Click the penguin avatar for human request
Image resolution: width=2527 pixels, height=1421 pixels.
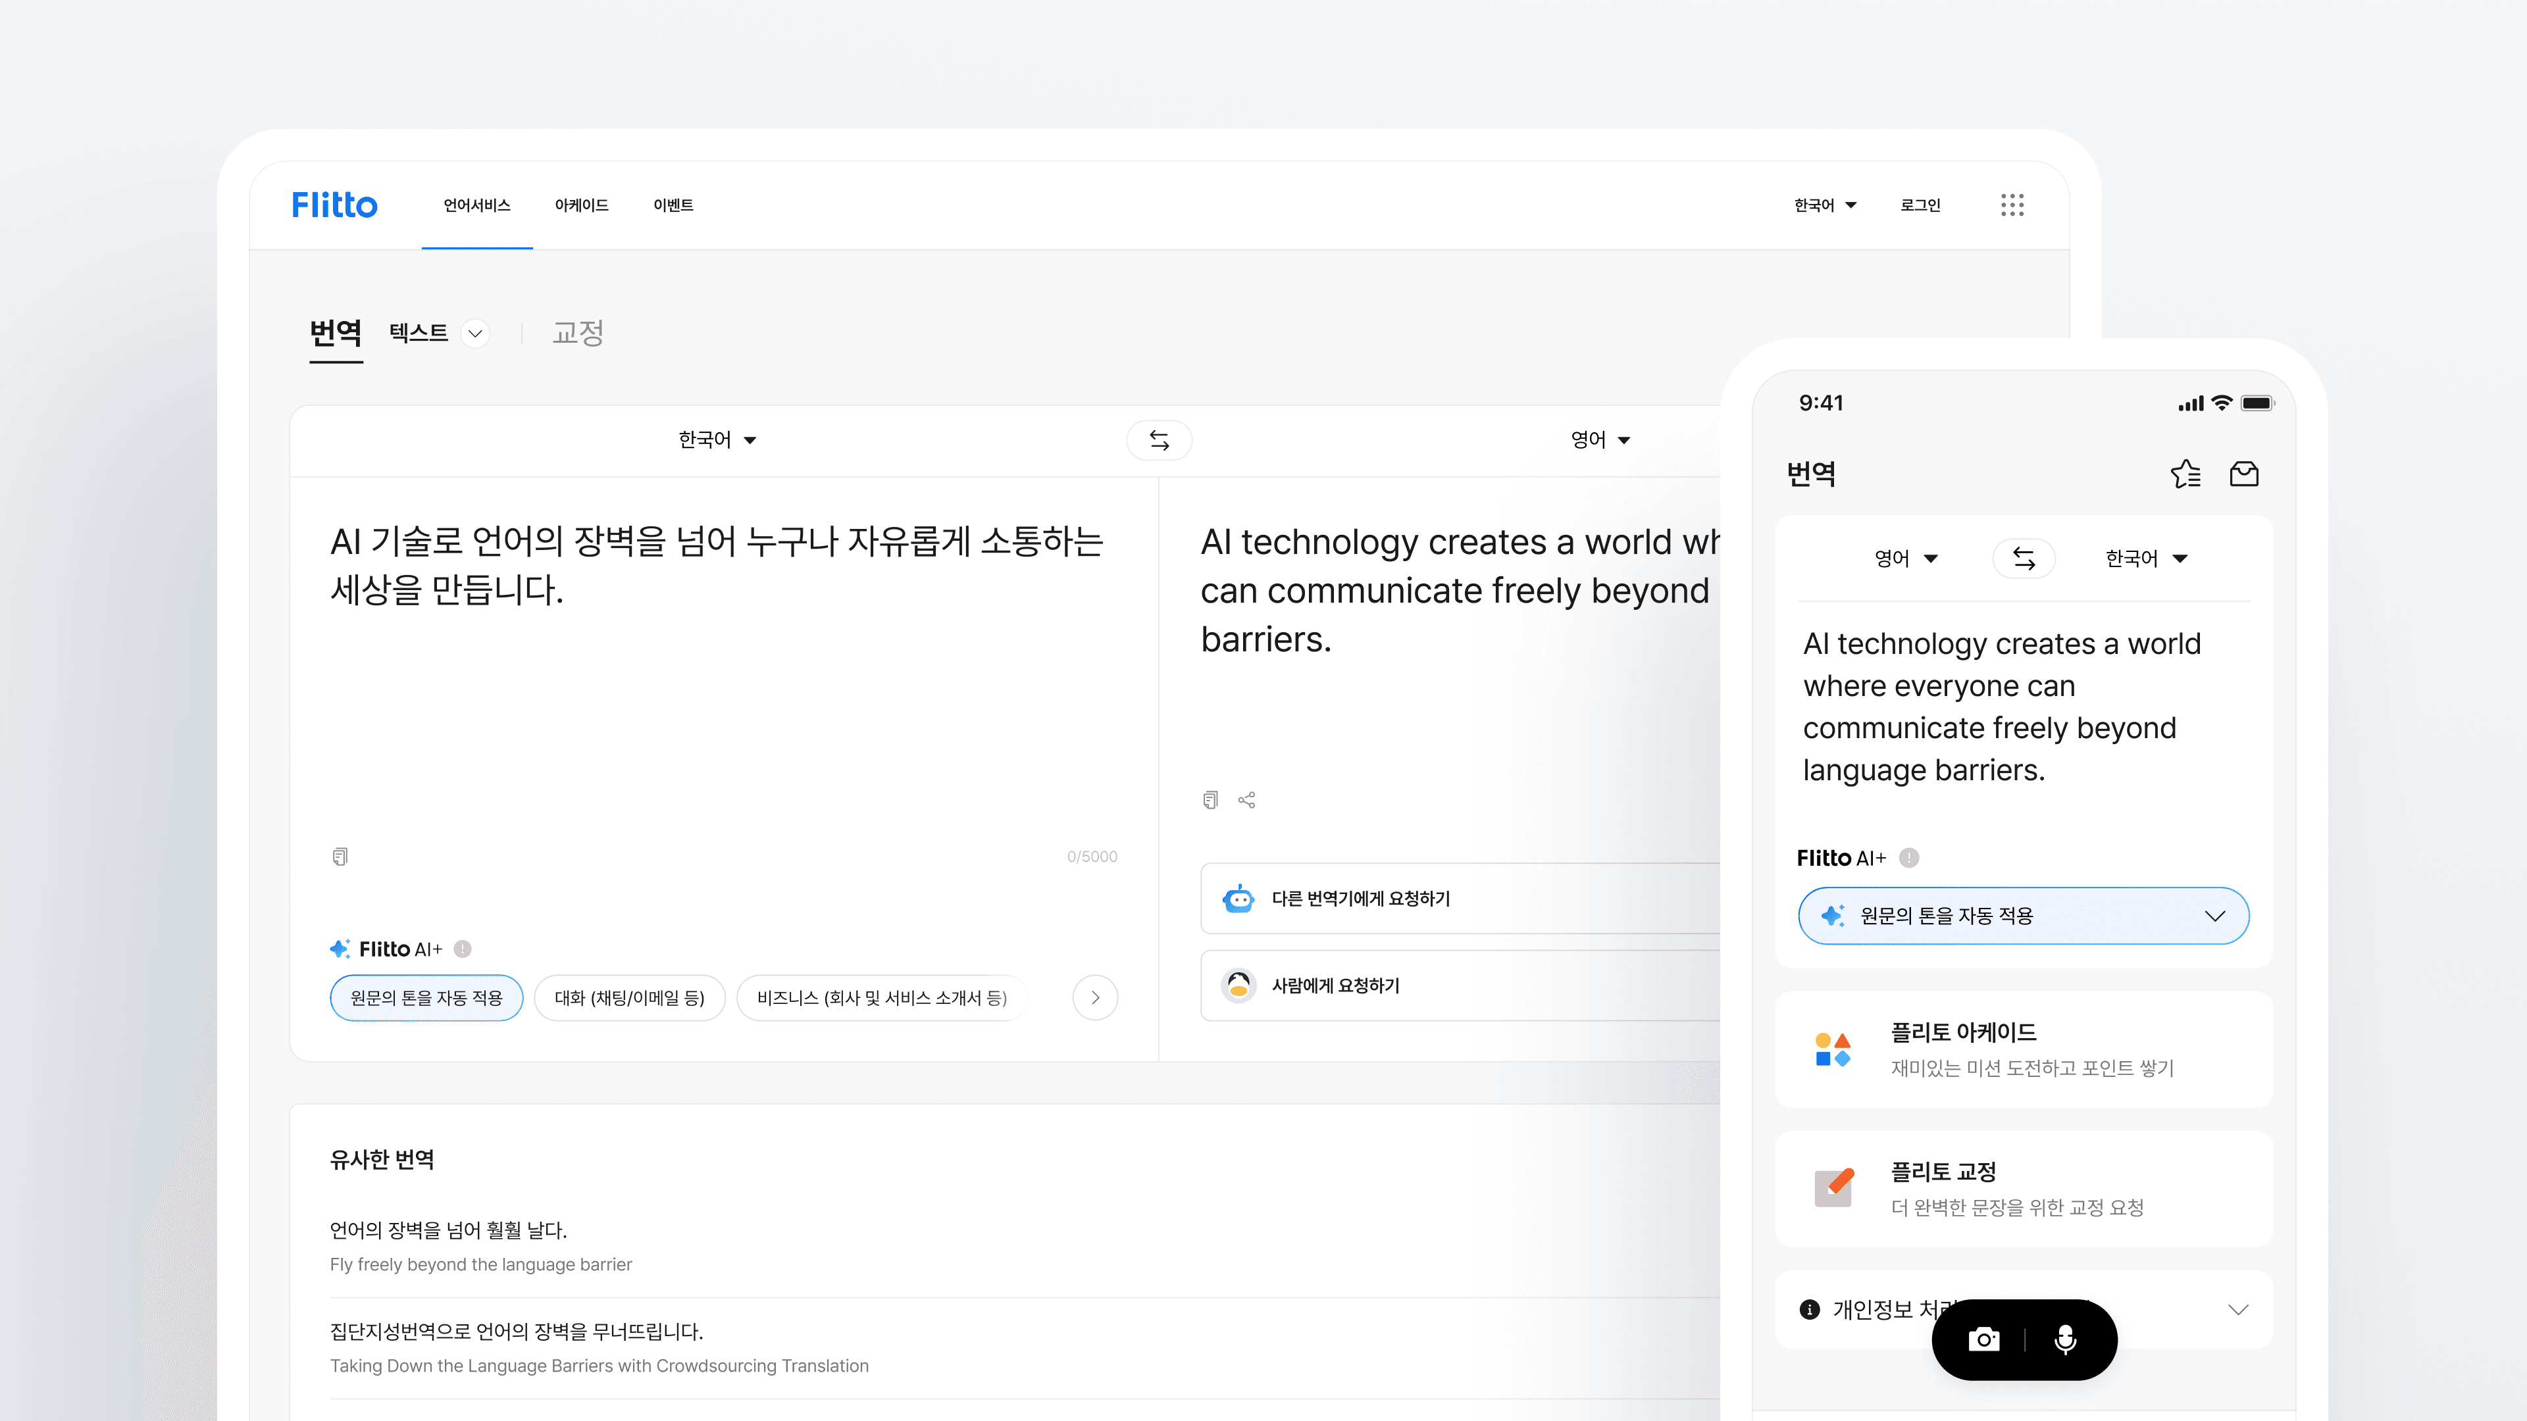pyautogui.click(x=1239, y=985)
